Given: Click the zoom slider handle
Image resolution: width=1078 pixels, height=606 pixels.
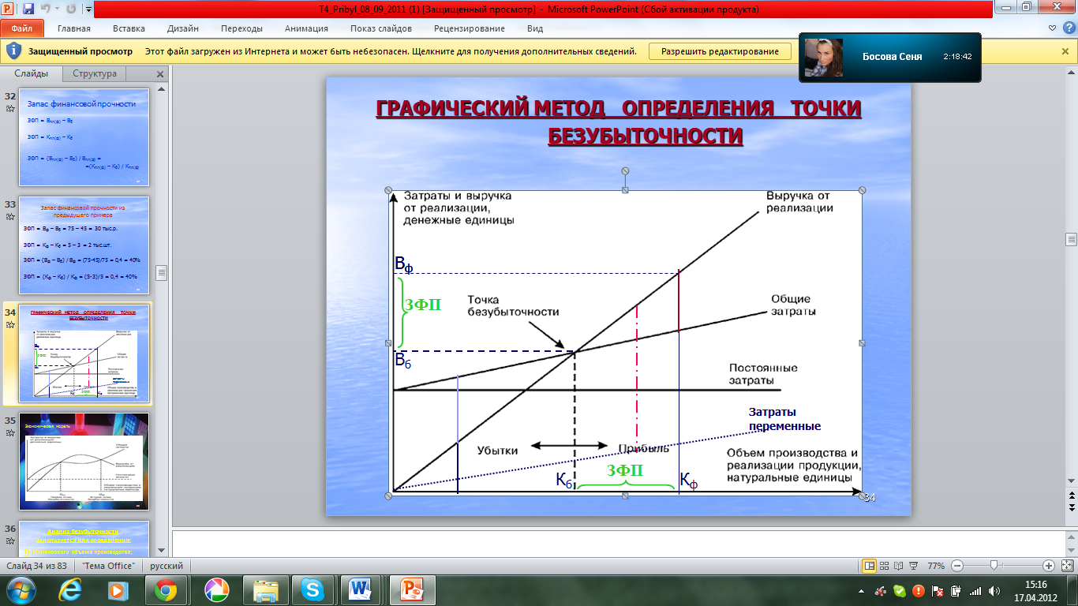Looking at the screenshot, I should click(994, 566).
